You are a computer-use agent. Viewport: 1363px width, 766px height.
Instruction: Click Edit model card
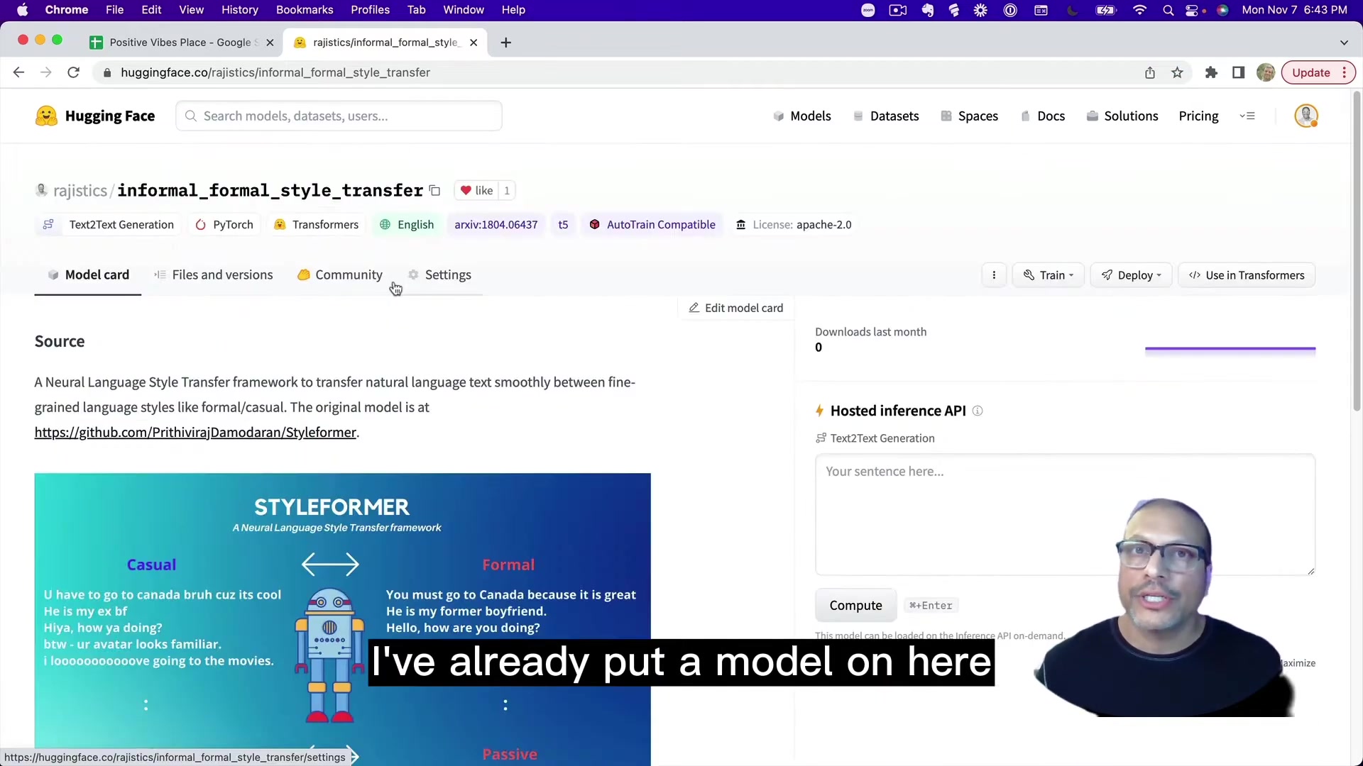[x=736, y=308]
